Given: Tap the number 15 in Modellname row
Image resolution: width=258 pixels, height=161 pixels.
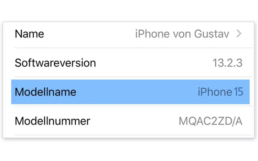Looking at the screenshot, I should click(238, 92).
